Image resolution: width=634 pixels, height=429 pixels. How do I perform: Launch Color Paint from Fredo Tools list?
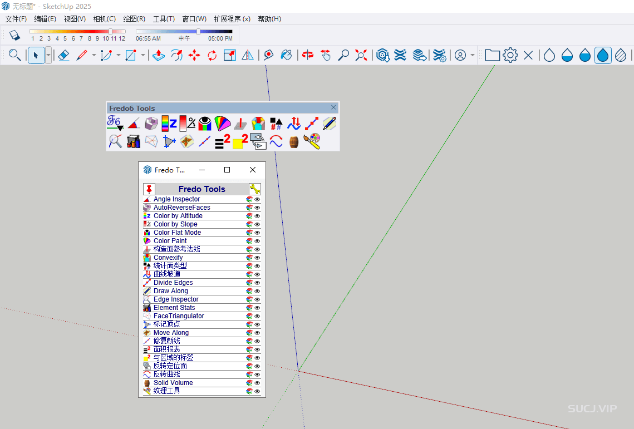[170, 241]
